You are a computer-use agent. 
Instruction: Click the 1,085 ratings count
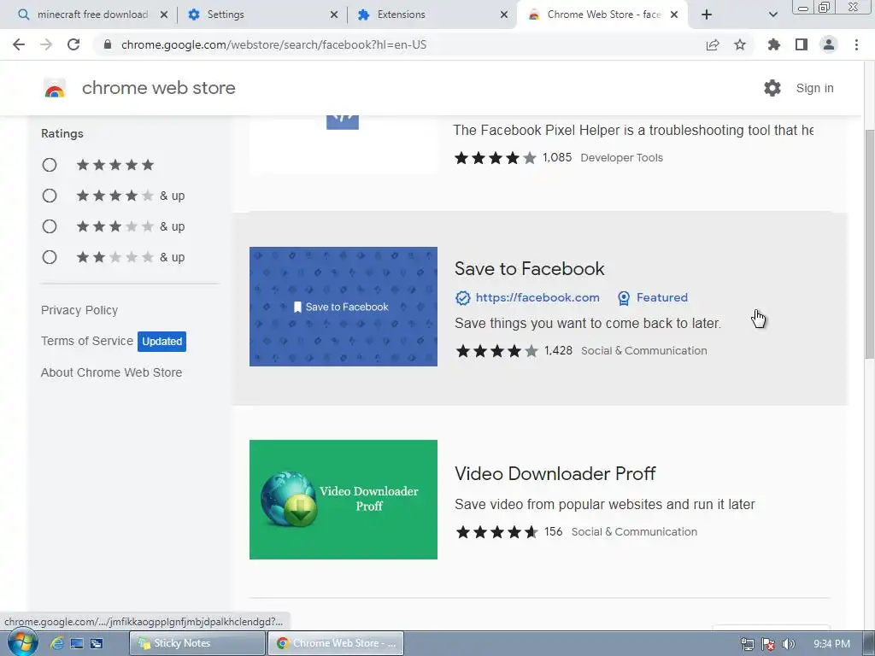click(x=557, y=158)
